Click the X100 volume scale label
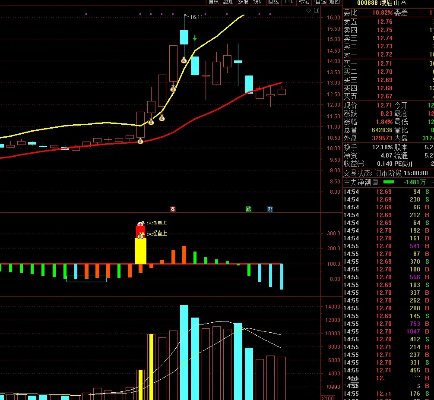 point(328,397)
